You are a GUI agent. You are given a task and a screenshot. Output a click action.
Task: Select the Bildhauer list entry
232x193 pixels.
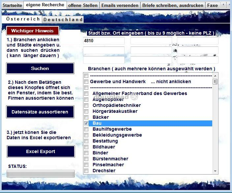[x=104, y=147]
